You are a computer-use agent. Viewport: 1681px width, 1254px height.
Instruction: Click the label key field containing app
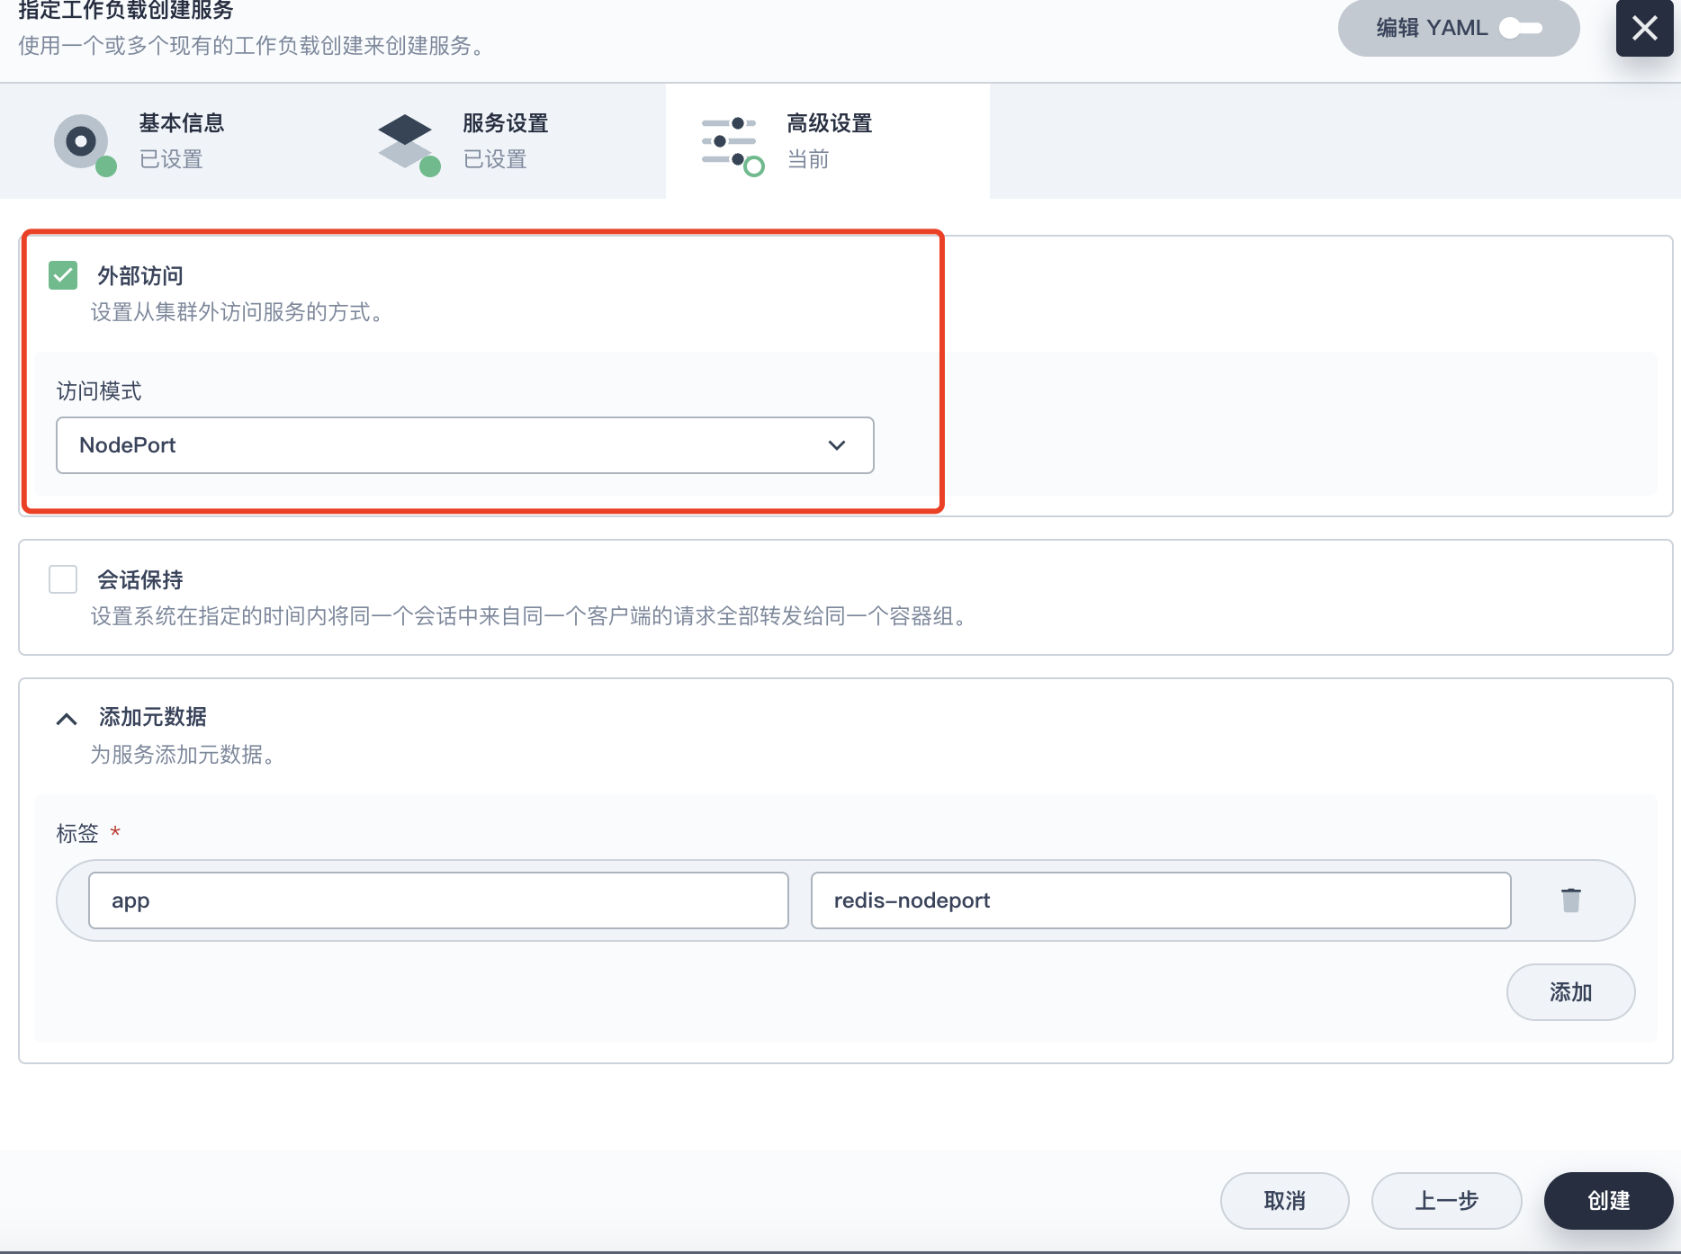point(438,900)
